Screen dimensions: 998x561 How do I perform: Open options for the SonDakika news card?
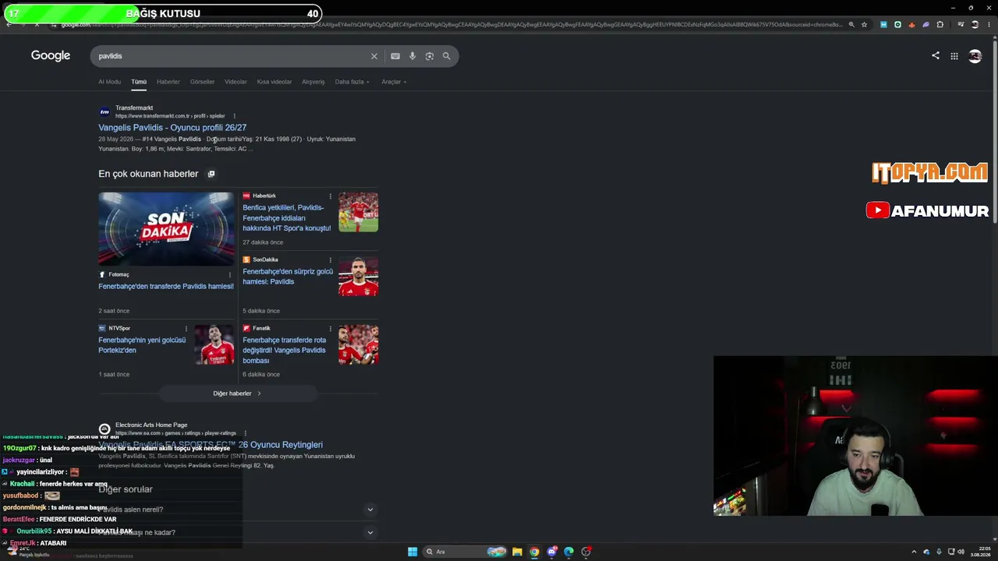coord(330,259)
